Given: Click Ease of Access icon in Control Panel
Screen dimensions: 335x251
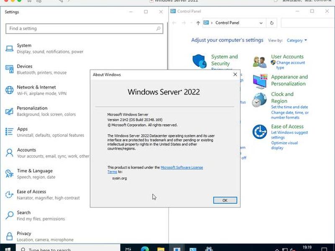Looking at the screenshot, I should coord(260,132).
